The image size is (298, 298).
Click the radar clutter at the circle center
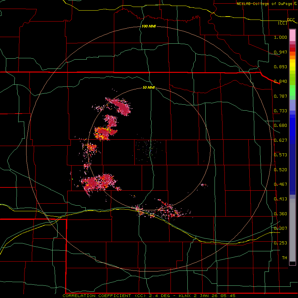tap(149, 149)
